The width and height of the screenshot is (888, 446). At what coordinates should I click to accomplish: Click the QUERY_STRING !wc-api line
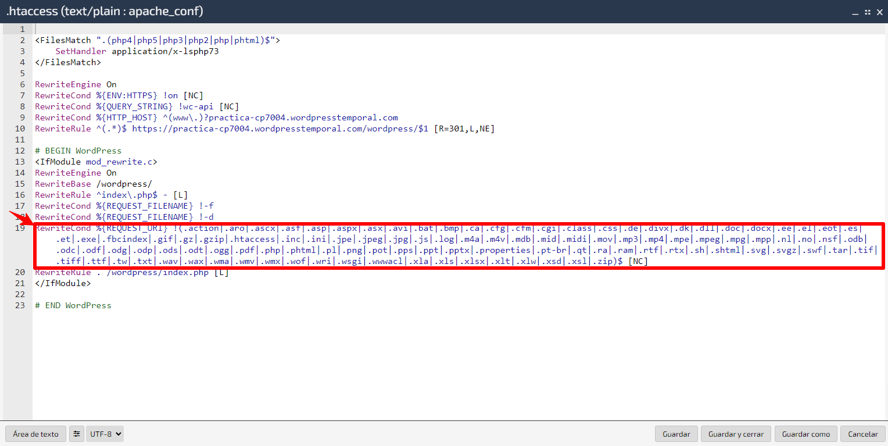137,106
